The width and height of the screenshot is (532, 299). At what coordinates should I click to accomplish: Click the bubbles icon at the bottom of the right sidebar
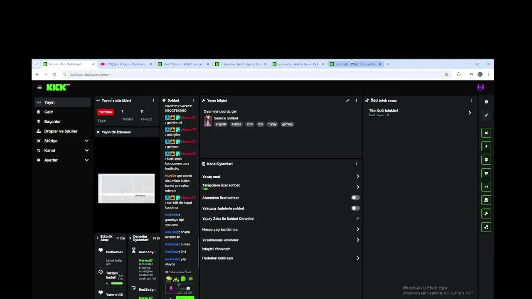pyautogui.click(x=486, y=227)
